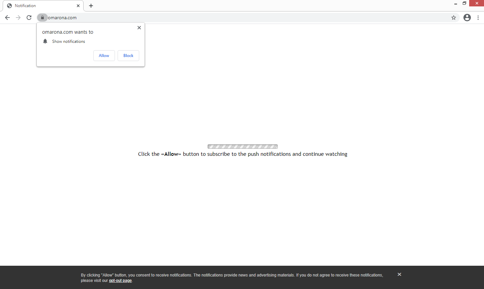Reload the omarona.com page
The height and width of the screenshot is (289, 484).
29,18
